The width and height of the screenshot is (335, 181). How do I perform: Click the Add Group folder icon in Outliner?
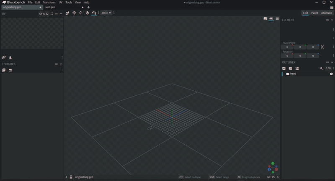coord(291,69)
